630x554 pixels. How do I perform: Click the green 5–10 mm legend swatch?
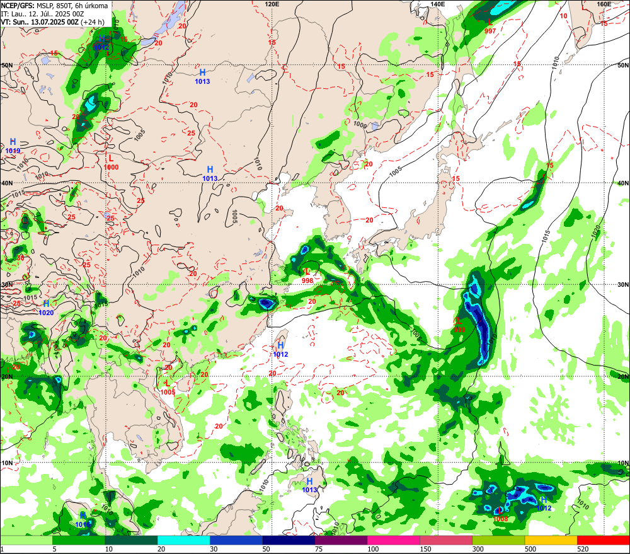click(79, 540)
